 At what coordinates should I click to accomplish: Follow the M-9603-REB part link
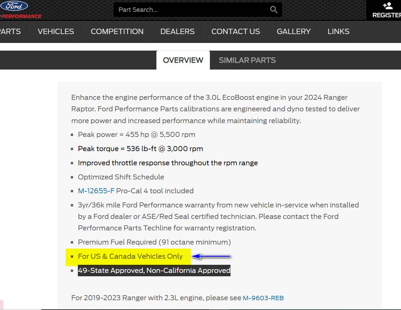click(263, 298)
